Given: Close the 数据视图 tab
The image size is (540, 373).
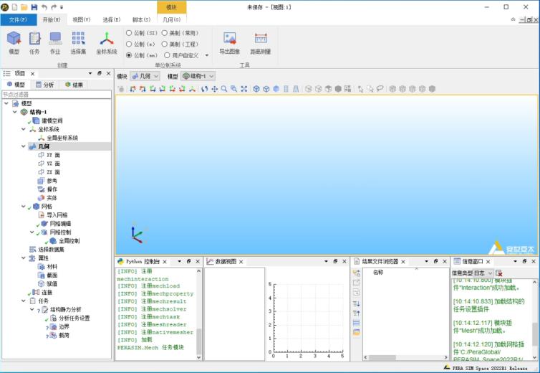Looking at the screenshot, I should 241,262.
